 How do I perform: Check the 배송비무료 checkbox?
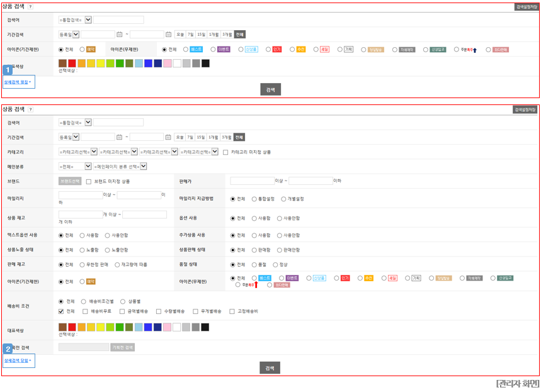click(x=85, y=311)
